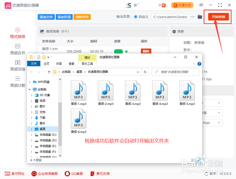Click the app hamburger menu icon
236x179 pixels.
[x=201, y=5]
